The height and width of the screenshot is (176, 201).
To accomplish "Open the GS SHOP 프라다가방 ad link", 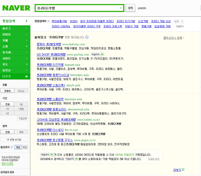I will click(51, 54).
